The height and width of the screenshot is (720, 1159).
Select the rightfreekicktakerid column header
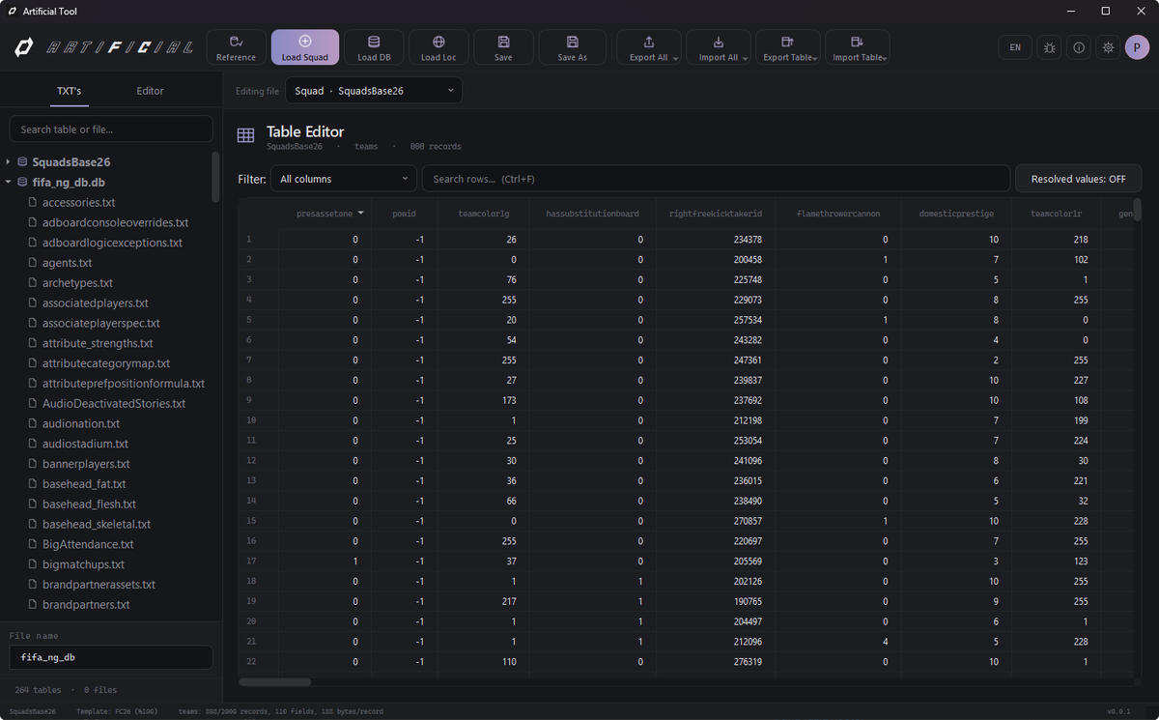716,214
